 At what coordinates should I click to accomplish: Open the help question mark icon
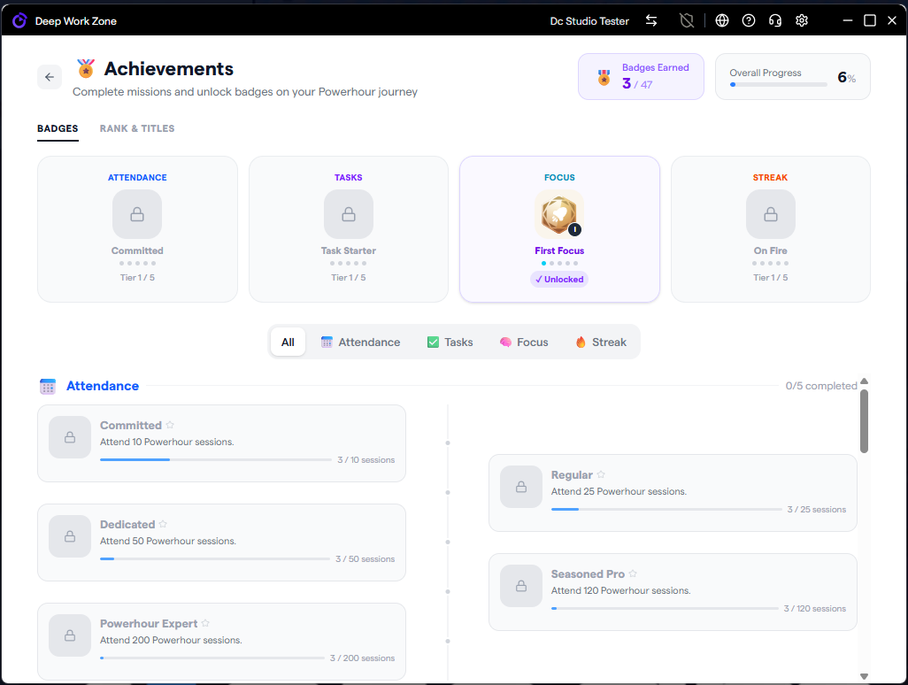click(x=748, y=21)
